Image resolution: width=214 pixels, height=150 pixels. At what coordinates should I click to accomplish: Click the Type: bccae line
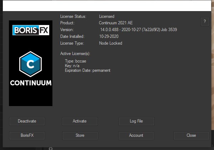76,61
